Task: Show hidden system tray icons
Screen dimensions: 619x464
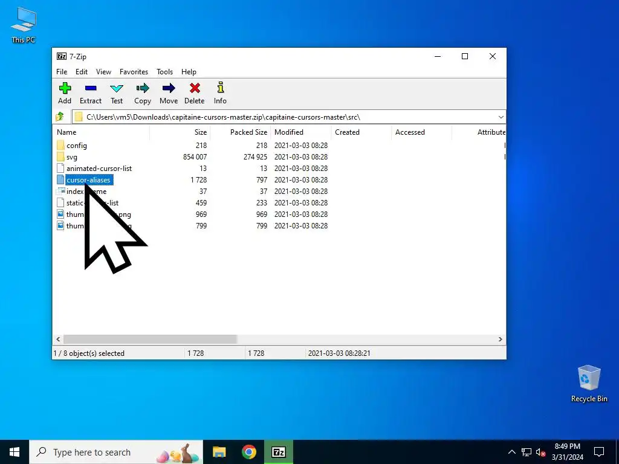Action: (x=511, y=452)
